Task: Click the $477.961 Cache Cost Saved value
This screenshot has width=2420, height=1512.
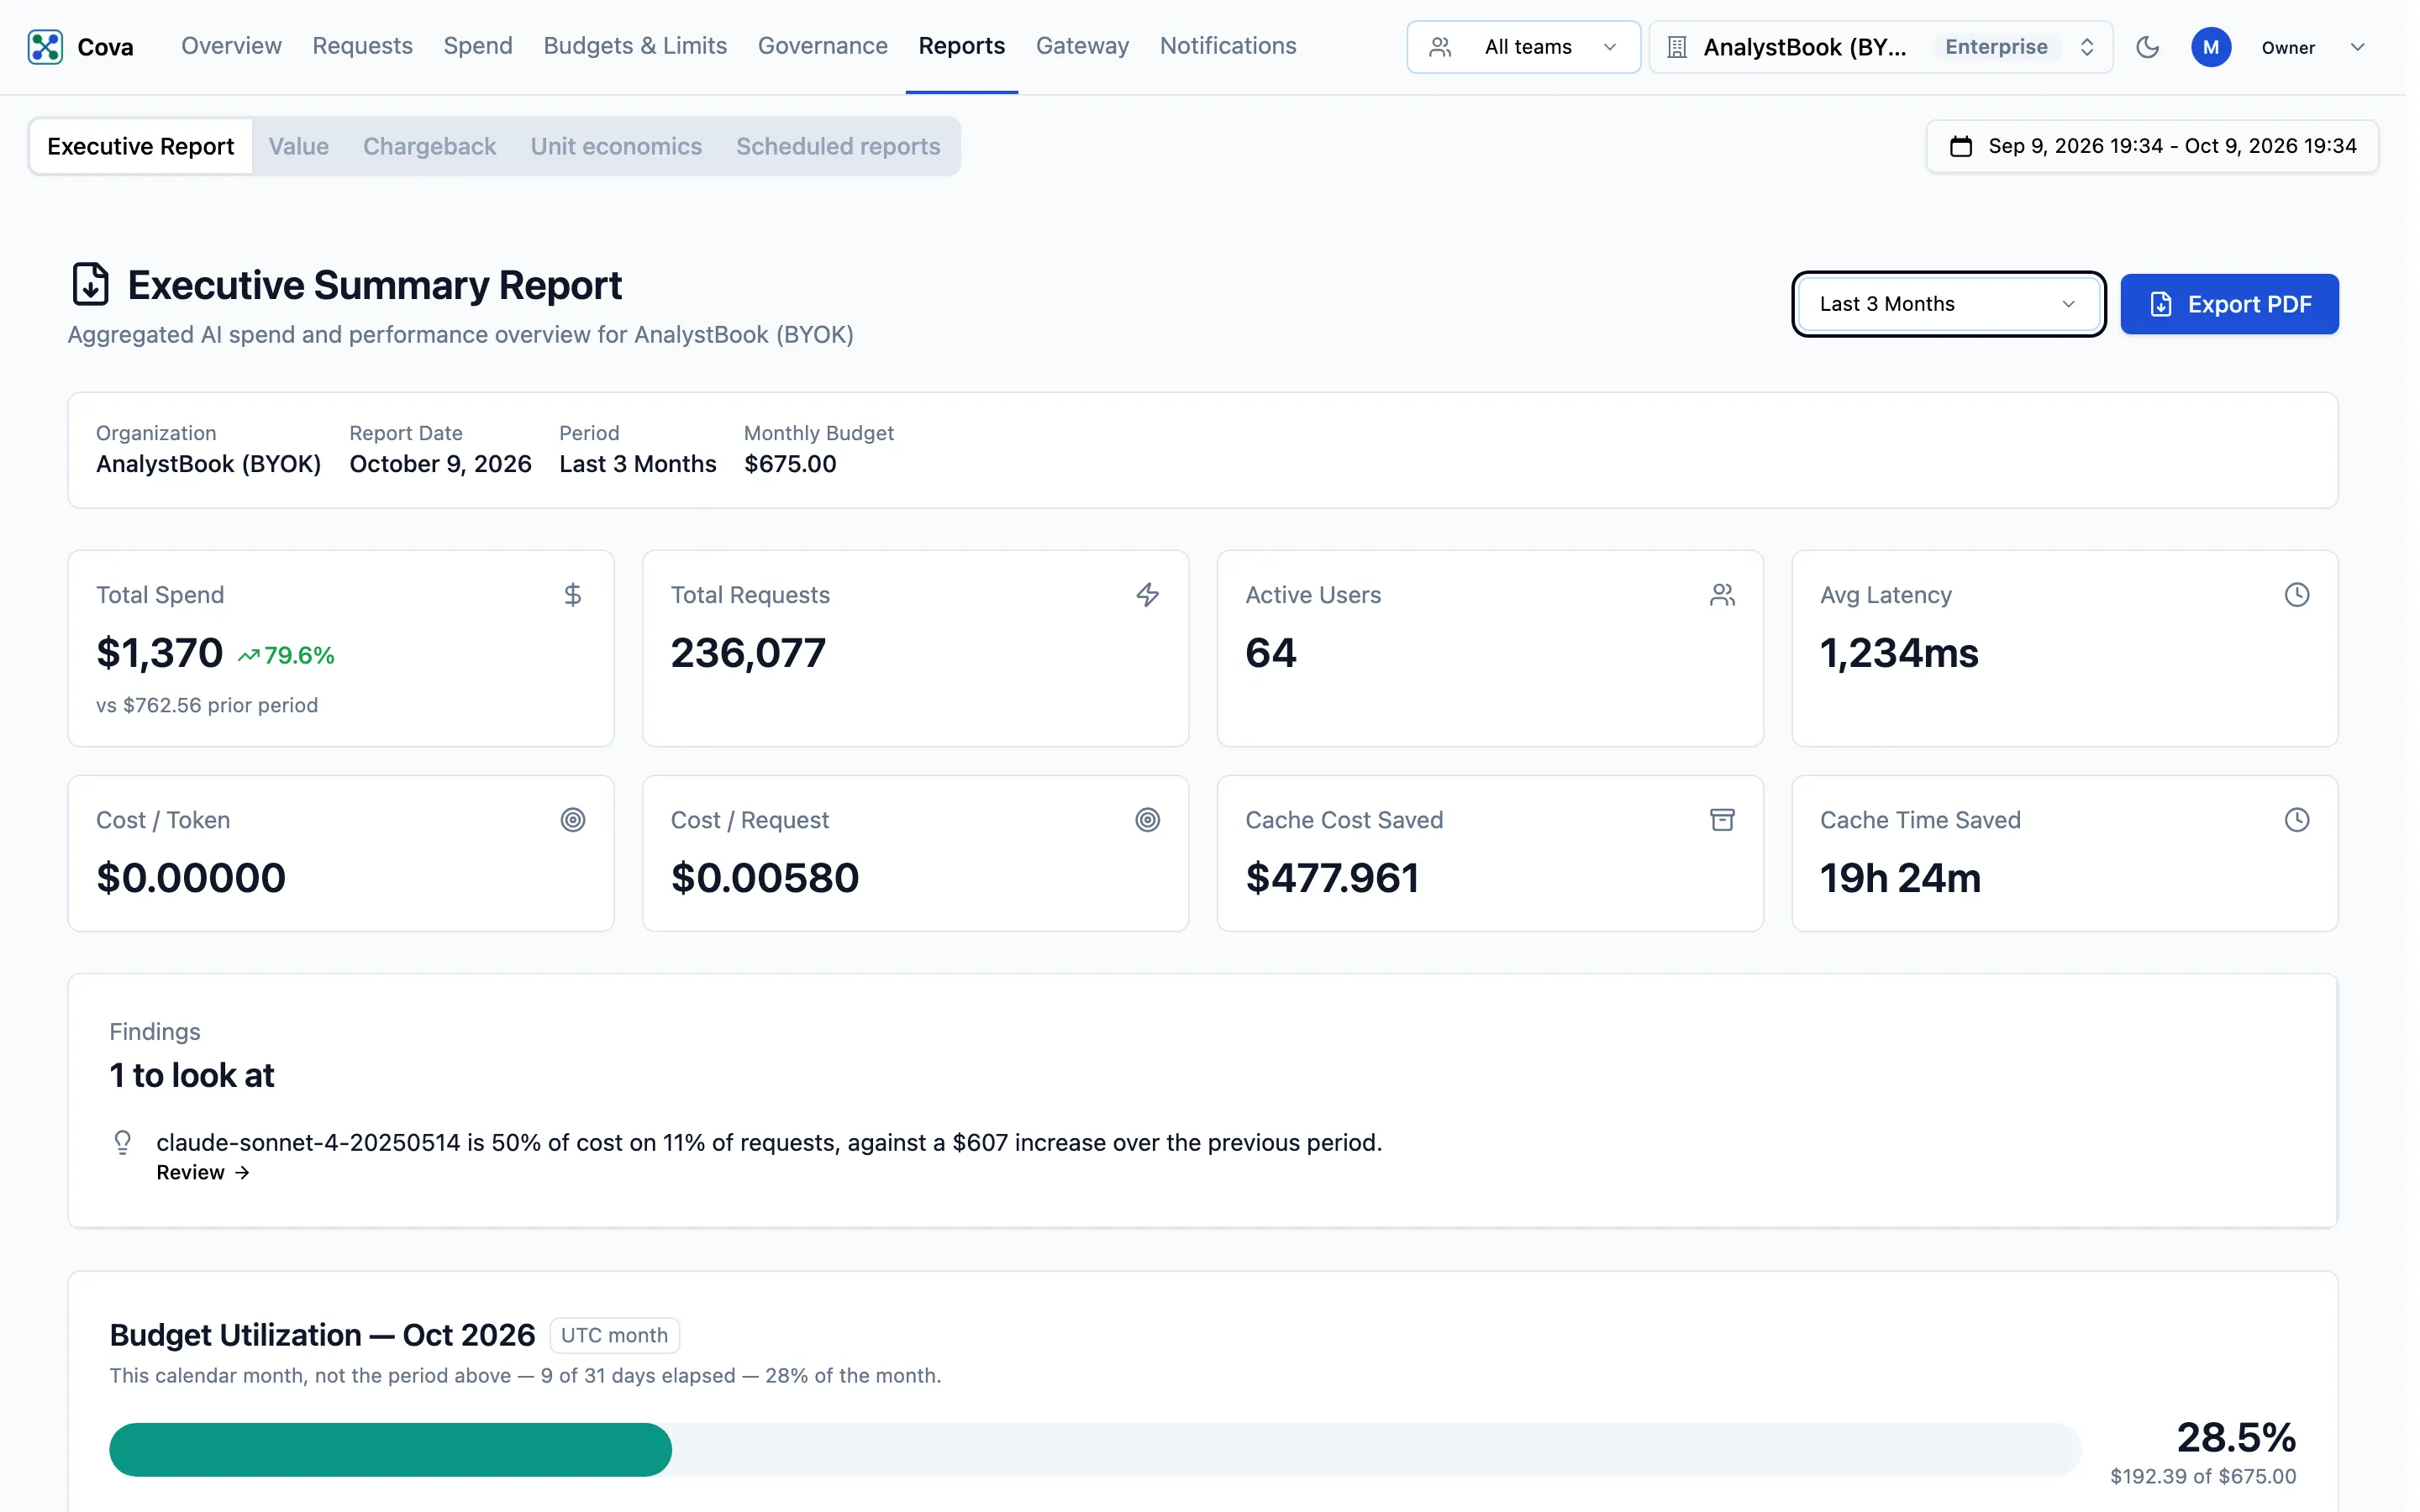Action: pos(1332,878)
